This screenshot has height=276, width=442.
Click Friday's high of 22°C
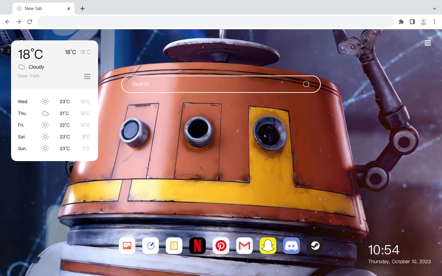click(65, 125)
